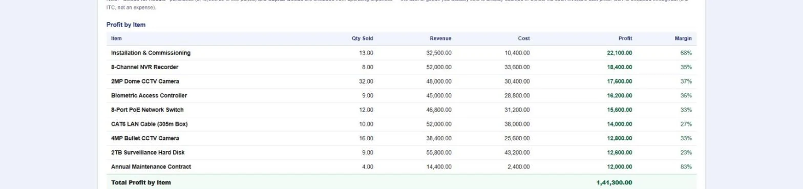Image resolution: width=803 pixels, height=189 pixels.
Task: Select the '8-Channel NVR Recorder' item
Action: click(144, 67)
